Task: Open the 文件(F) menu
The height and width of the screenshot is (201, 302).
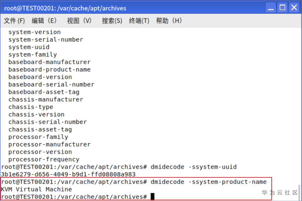Action: [14, 21]
